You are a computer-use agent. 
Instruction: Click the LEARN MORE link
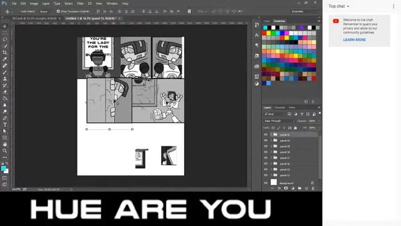[x=355, y=40]
